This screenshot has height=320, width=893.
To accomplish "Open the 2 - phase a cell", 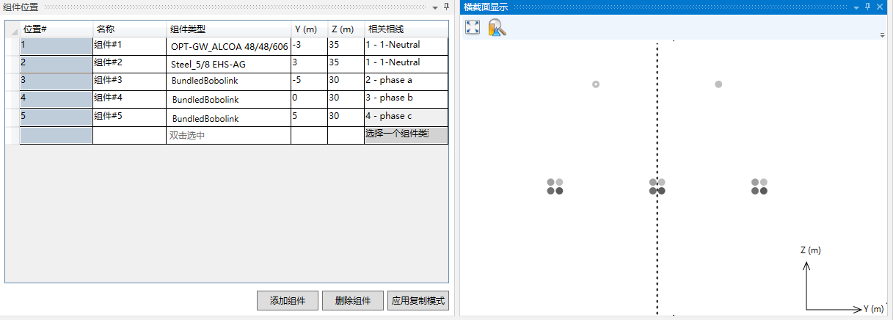I will coord(406,81).
